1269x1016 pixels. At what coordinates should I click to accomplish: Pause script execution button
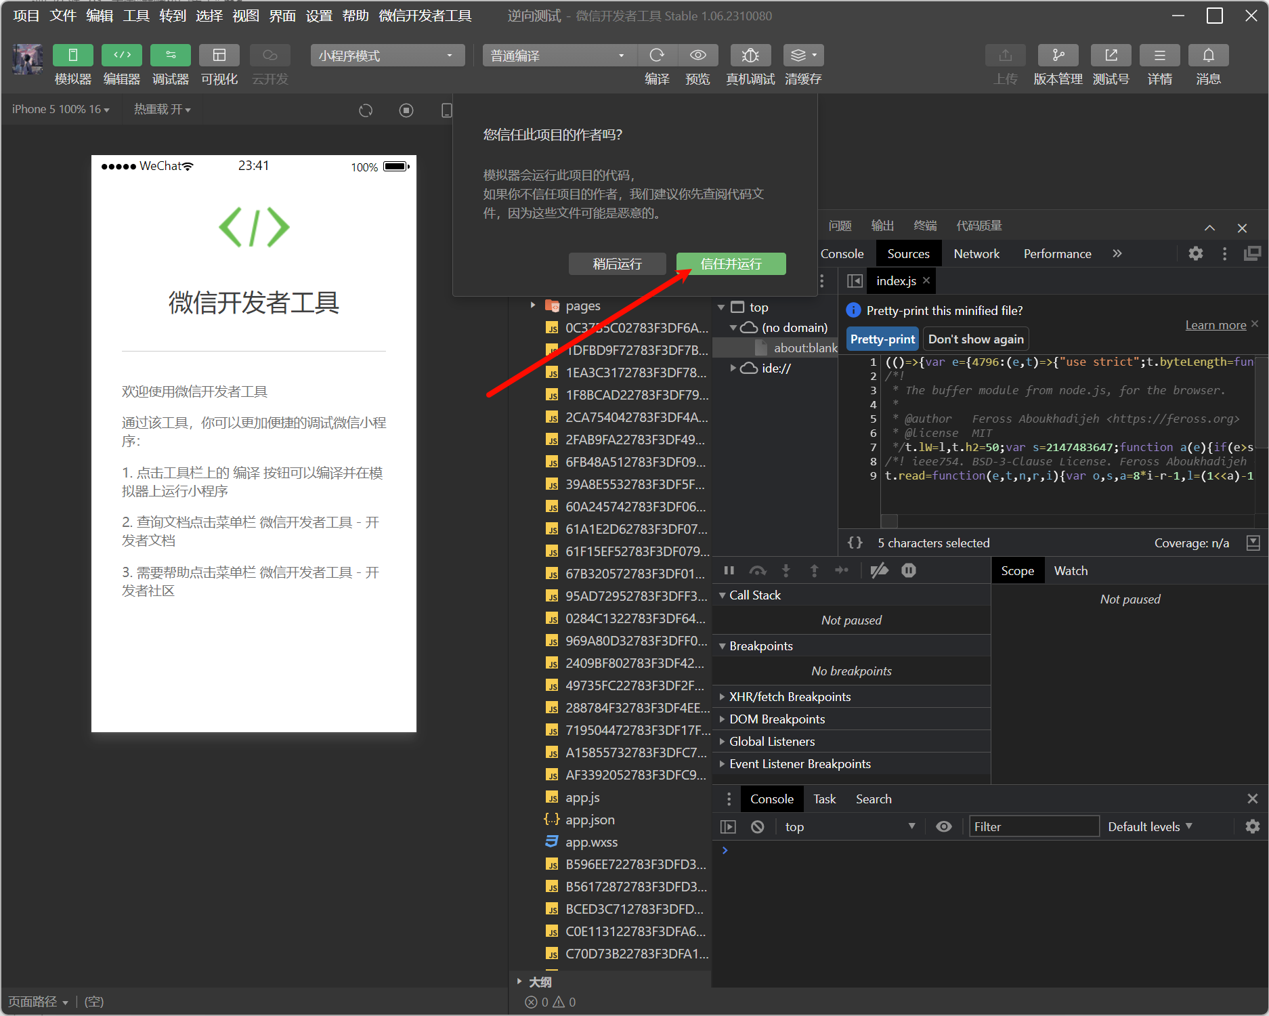click(x=729, y=570)
